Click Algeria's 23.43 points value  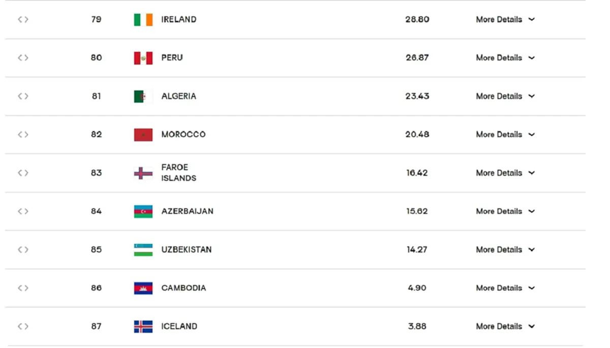pos(417,97)
